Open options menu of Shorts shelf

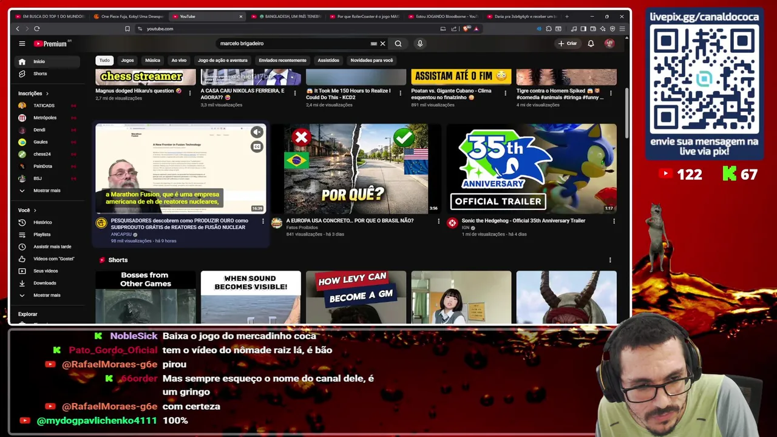click(610, 260)
